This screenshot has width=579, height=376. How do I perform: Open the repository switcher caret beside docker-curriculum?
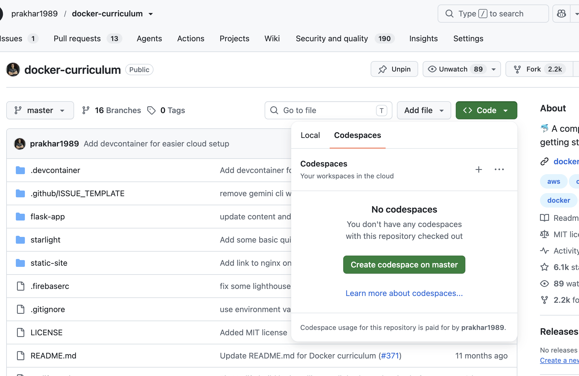click(x=151, y=14)
